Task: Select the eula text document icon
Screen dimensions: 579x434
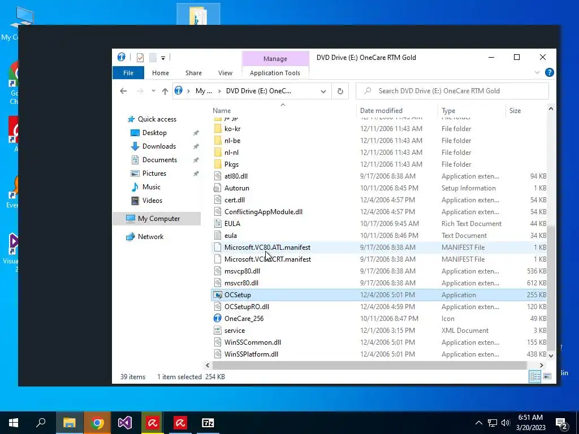Action: click(218, 236)
